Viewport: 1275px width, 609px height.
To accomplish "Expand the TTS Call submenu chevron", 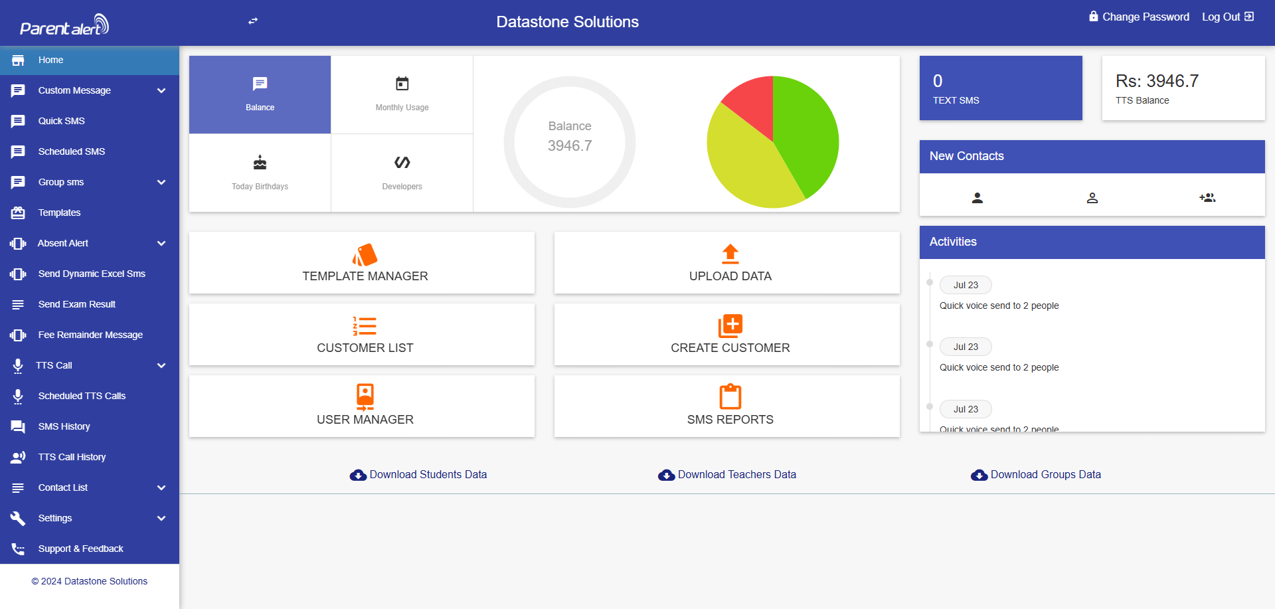I will tap(161, 366).
